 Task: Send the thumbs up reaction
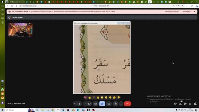coord(90,97)
